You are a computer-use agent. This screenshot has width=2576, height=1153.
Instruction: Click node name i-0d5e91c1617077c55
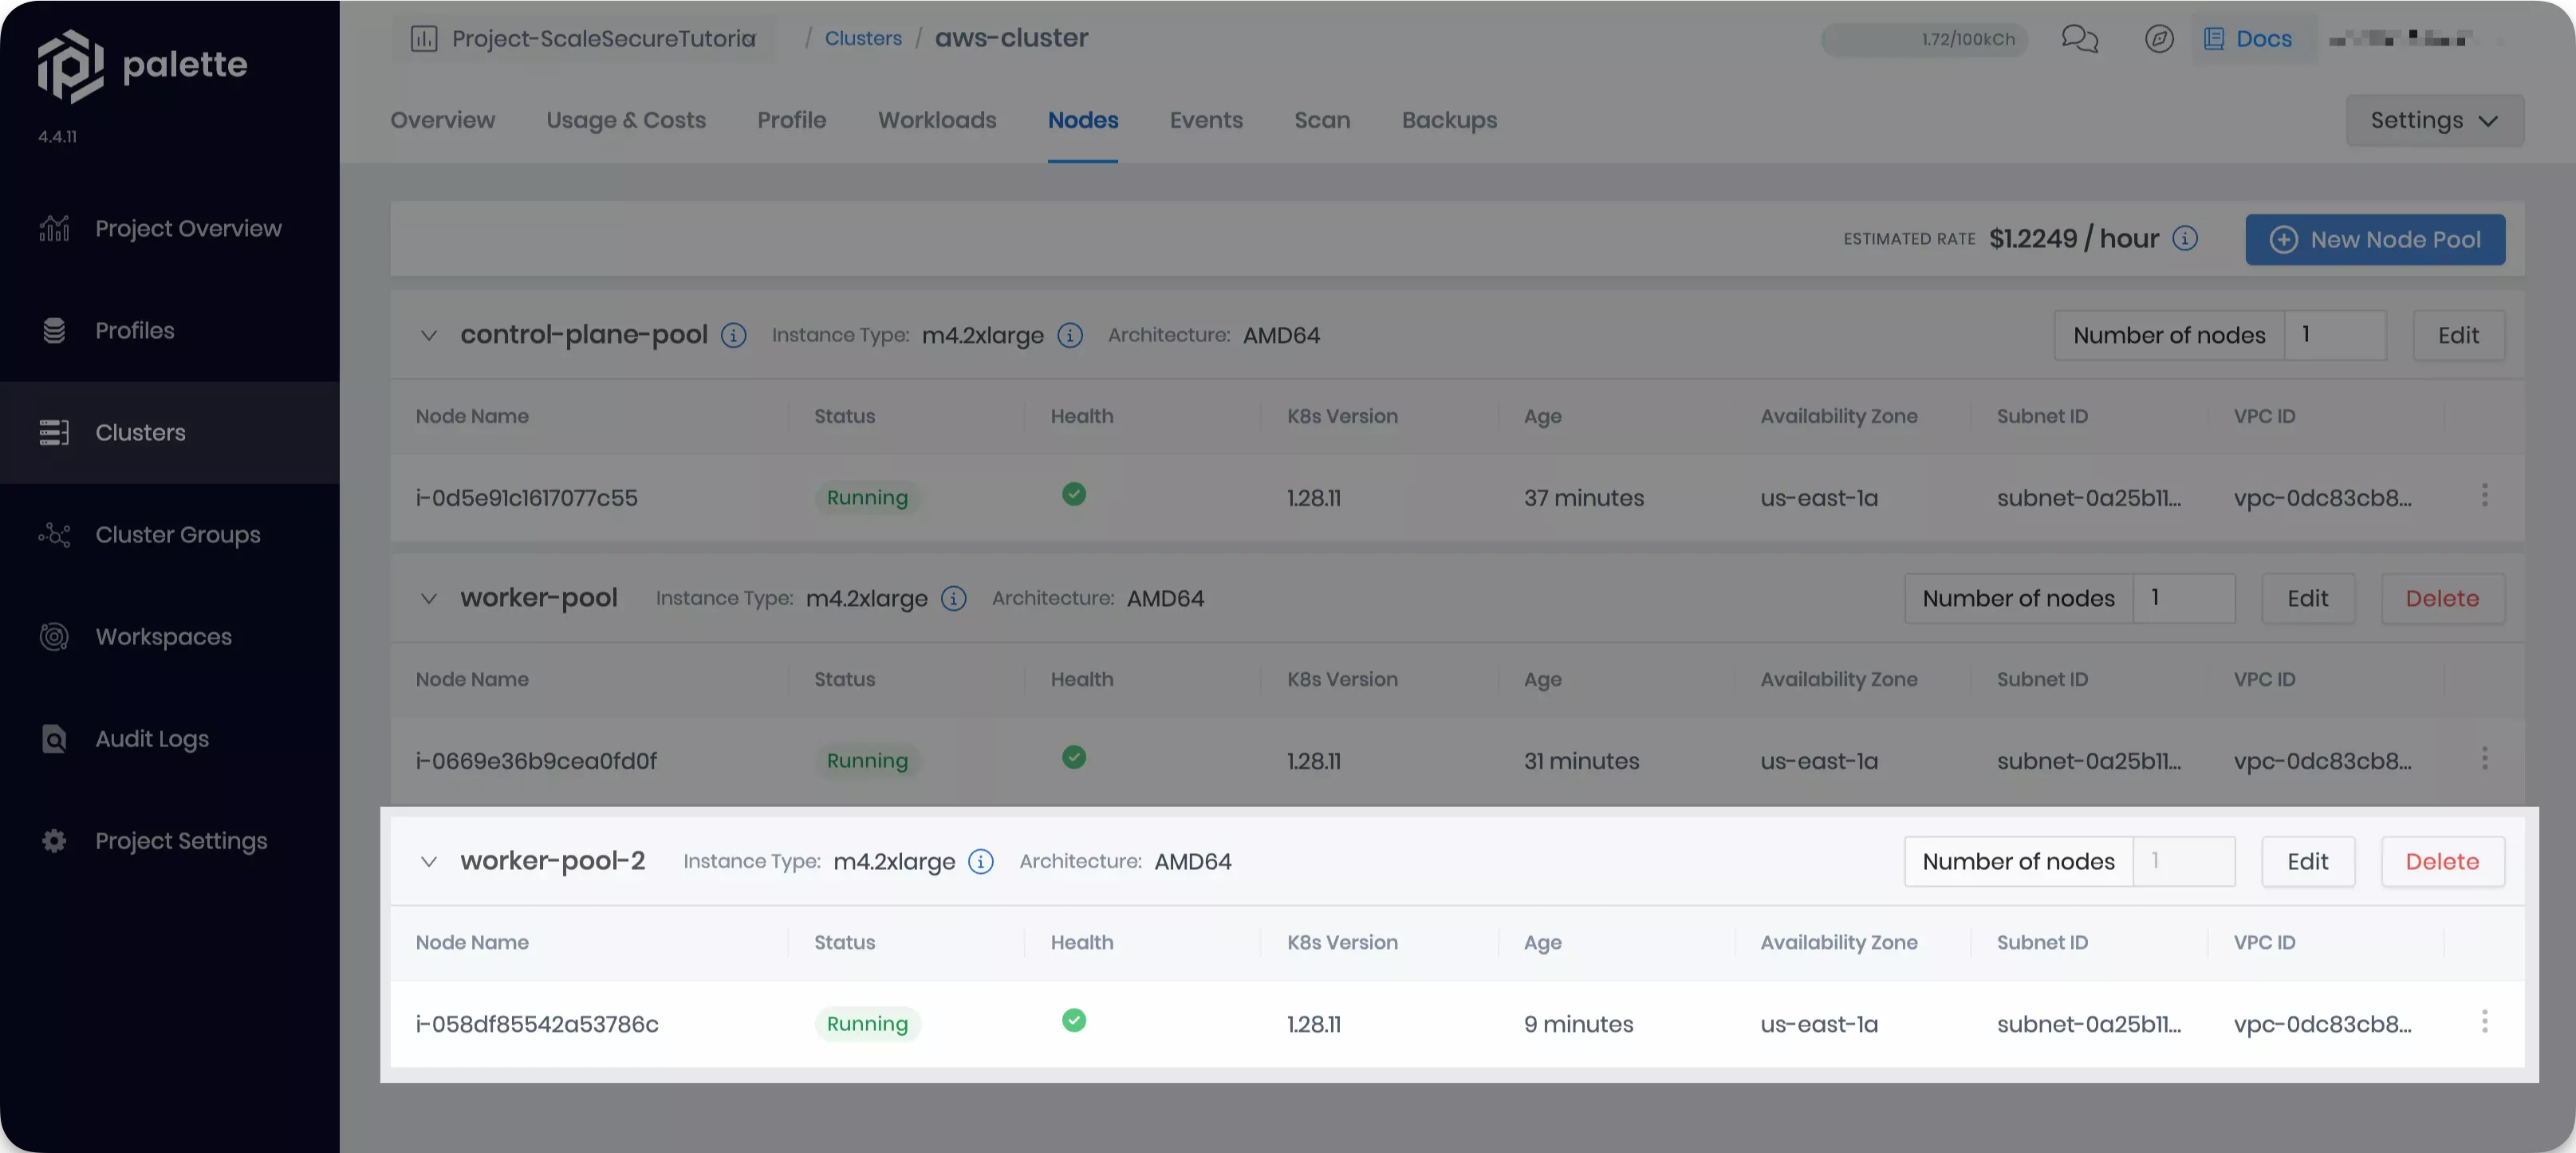526,499
